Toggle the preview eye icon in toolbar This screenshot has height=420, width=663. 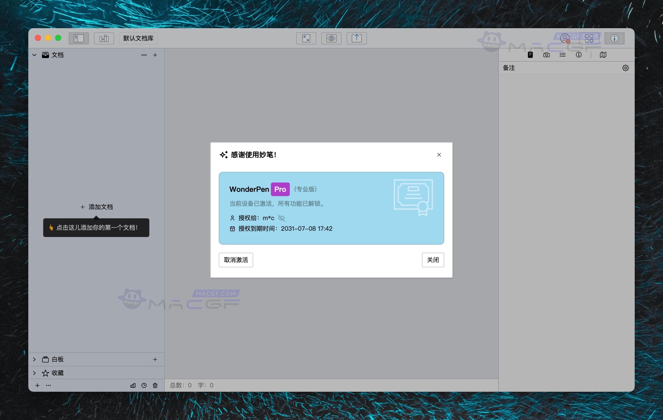pos(331,38)
